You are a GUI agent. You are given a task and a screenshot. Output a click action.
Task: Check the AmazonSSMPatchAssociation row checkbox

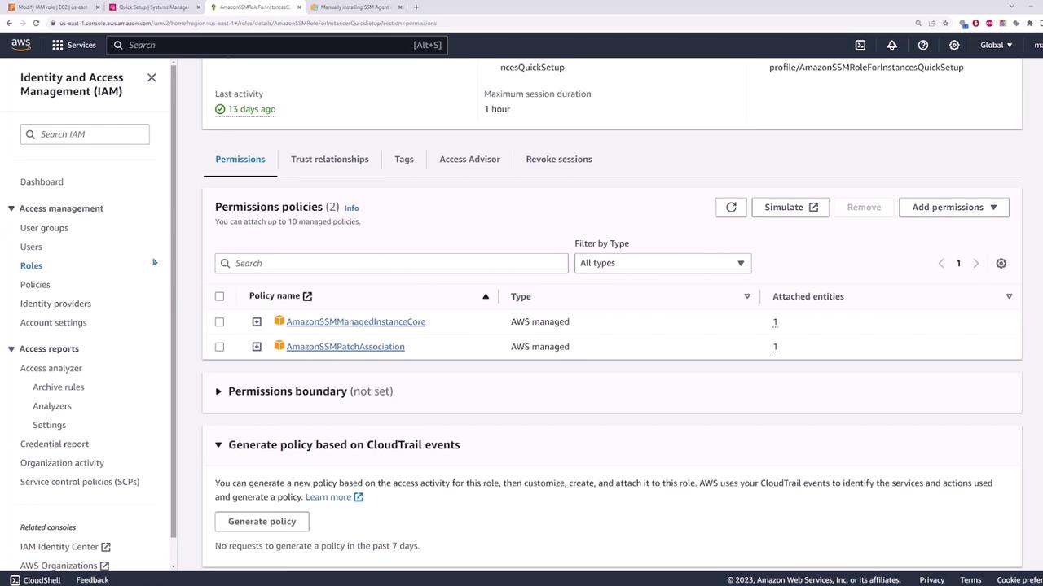coord(219,348)
